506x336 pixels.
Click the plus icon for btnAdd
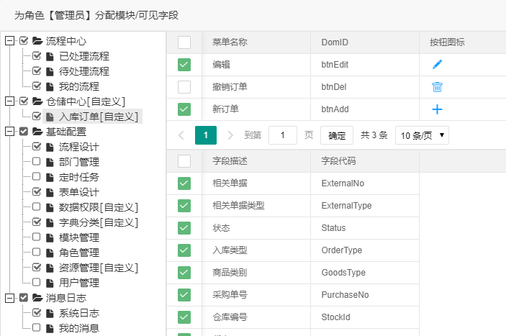437,109
